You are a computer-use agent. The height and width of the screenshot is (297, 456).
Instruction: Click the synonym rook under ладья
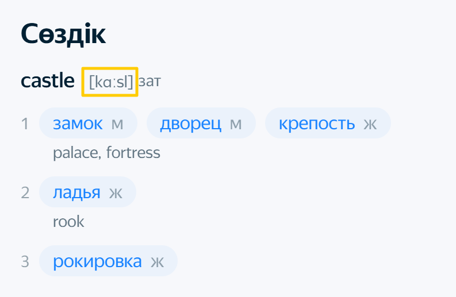coord(68,221)
